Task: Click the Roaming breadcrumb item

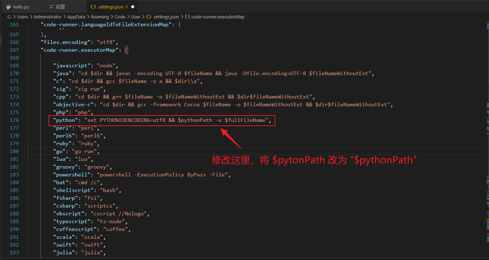Action: coord(100,17)
